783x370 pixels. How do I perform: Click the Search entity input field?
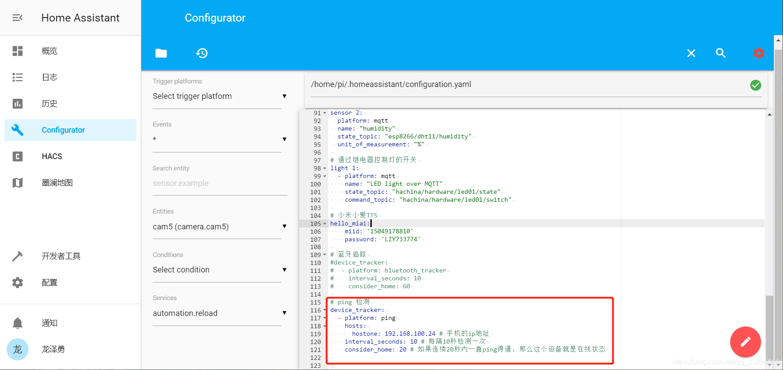click(220, 183)
